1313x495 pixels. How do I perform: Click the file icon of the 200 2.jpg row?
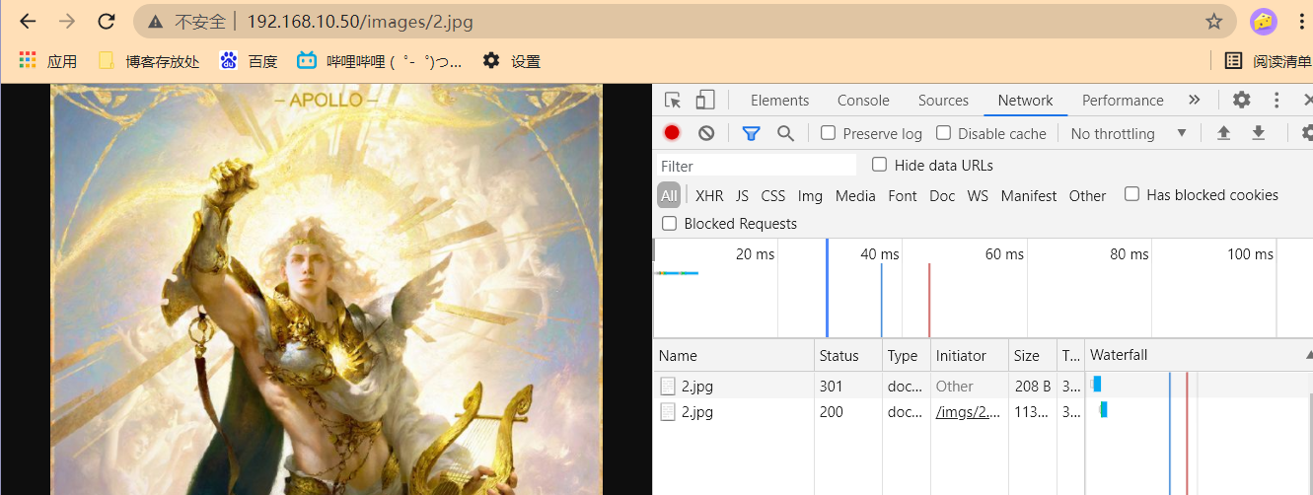pyautogui.click(x=668, y=411)
